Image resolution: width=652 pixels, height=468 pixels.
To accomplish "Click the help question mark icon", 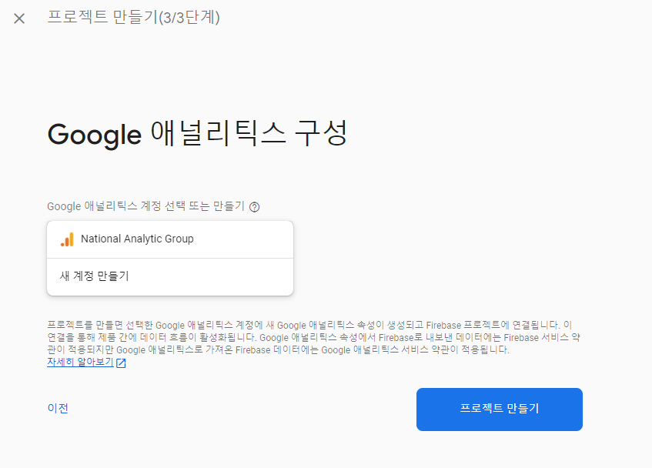I will (x=255, y=206).
